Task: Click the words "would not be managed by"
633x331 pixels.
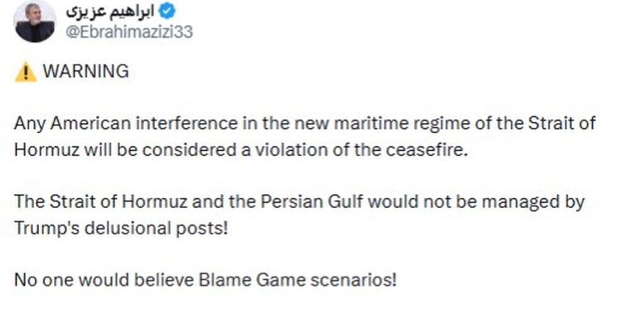Action: click(477, 201)
